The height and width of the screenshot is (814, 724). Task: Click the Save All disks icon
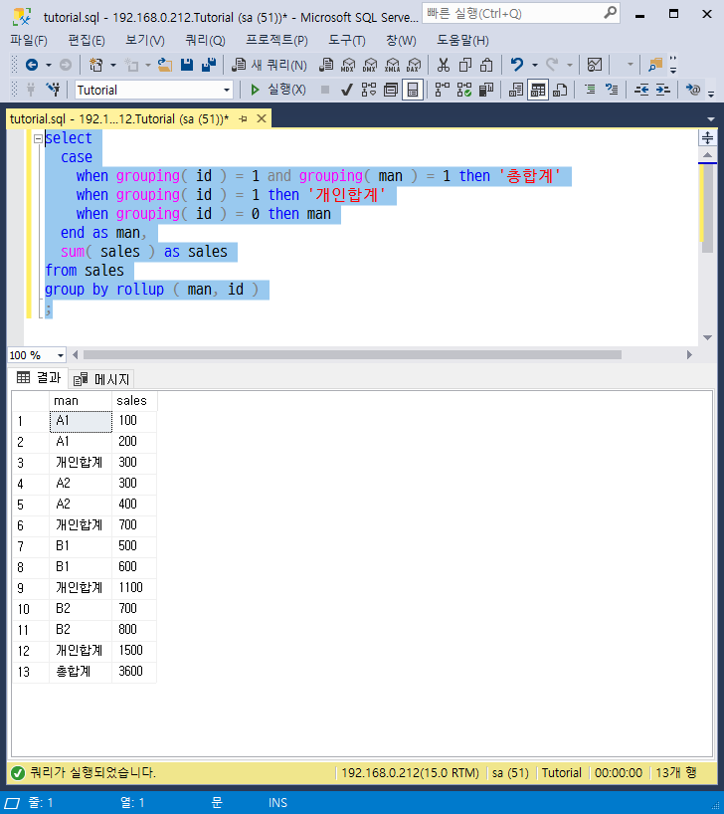(209, 65)
